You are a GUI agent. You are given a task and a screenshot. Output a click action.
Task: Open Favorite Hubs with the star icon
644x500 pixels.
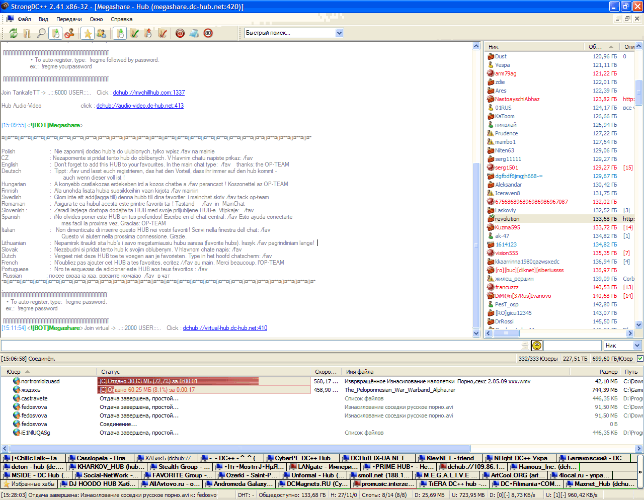[88, 33]
